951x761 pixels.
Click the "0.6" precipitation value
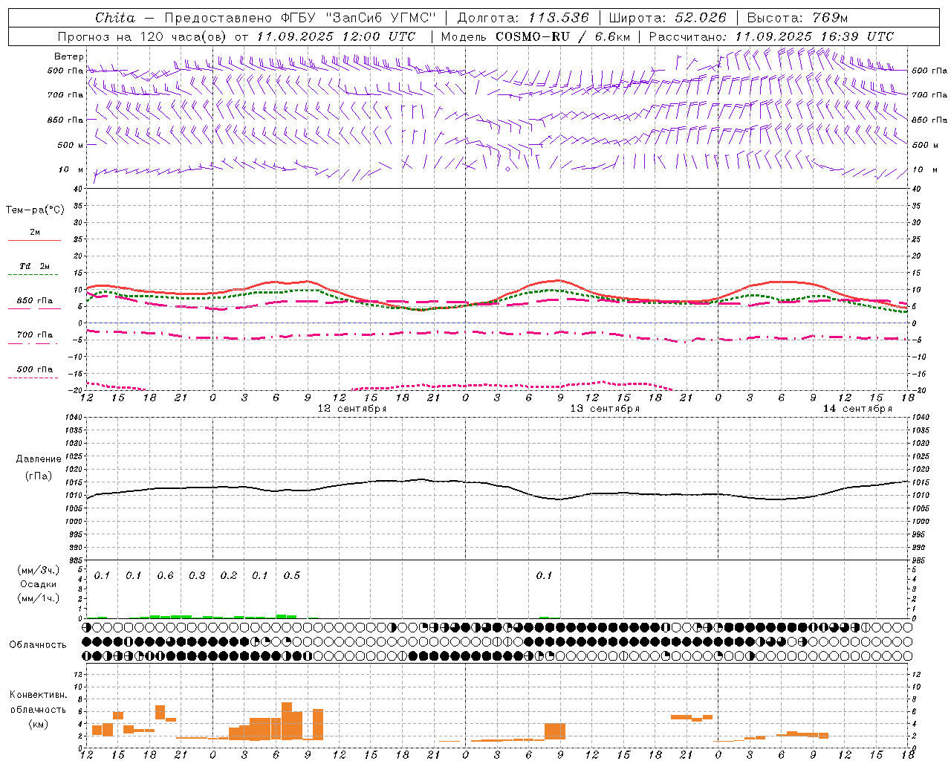[165, 576]
